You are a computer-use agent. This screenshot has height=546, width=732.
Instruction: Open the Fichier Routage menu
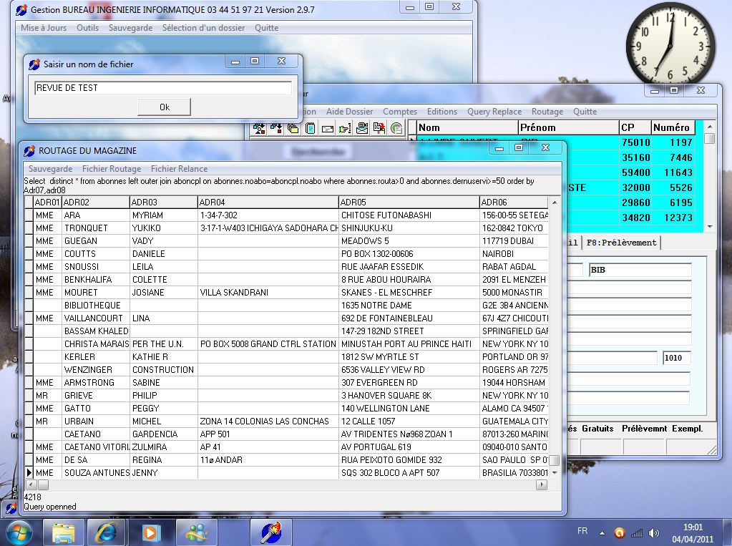[111, 169]
